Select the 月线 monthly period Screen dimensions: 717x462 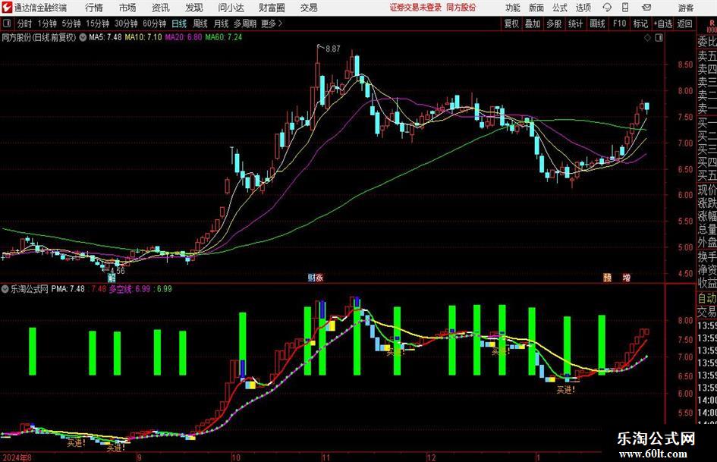pos(221,24)
